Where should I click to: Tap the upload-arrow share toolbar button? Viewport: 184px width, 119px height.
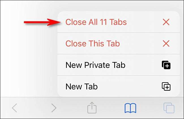(92, 108)
